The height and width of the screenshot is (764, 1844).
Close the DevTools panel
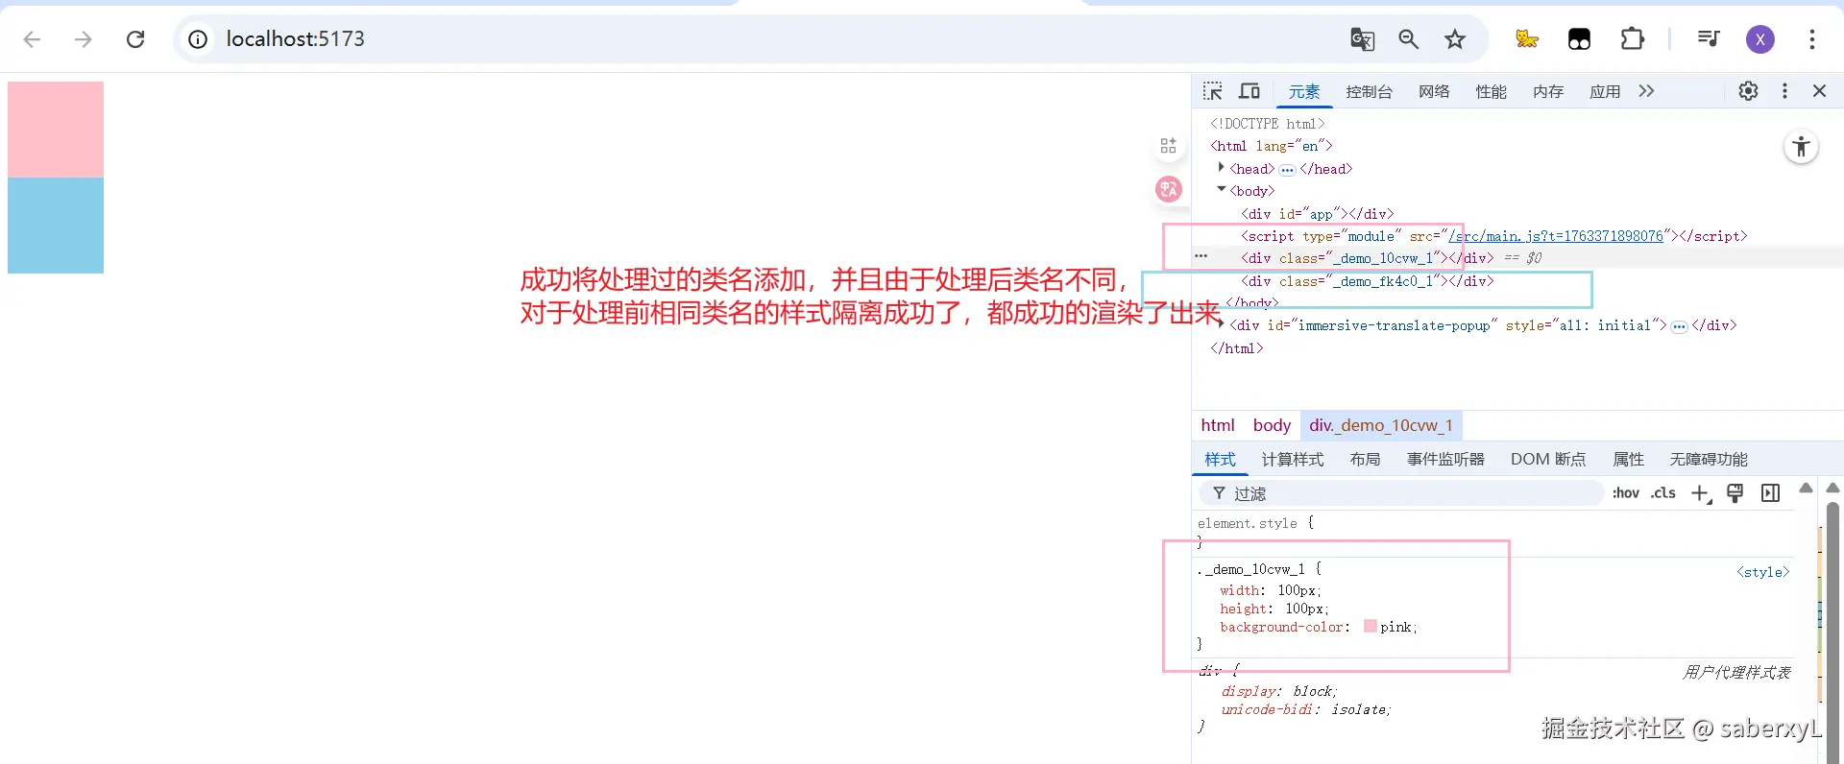(x=1819, y=91)
